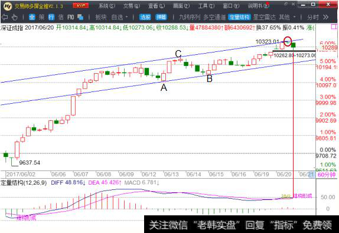Select the 九转序列 indicator
The image size is (339, 233).
pos(190,17)
